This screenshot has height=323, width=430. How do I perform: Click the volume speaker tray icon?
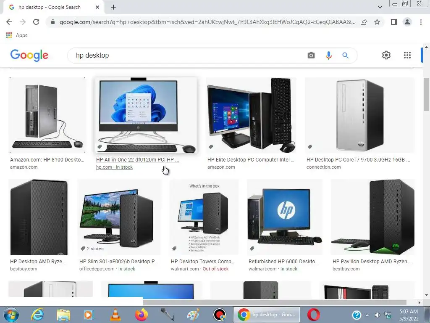[x=378, y=315]
